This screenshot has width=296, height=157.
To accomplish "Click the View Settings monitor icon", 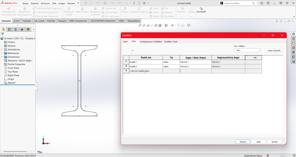I will coord(188,25).
